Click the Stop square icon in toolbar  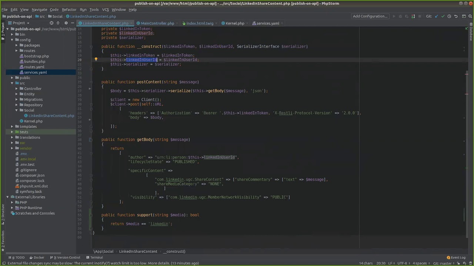pyautogui.click(x=420, y=16)
